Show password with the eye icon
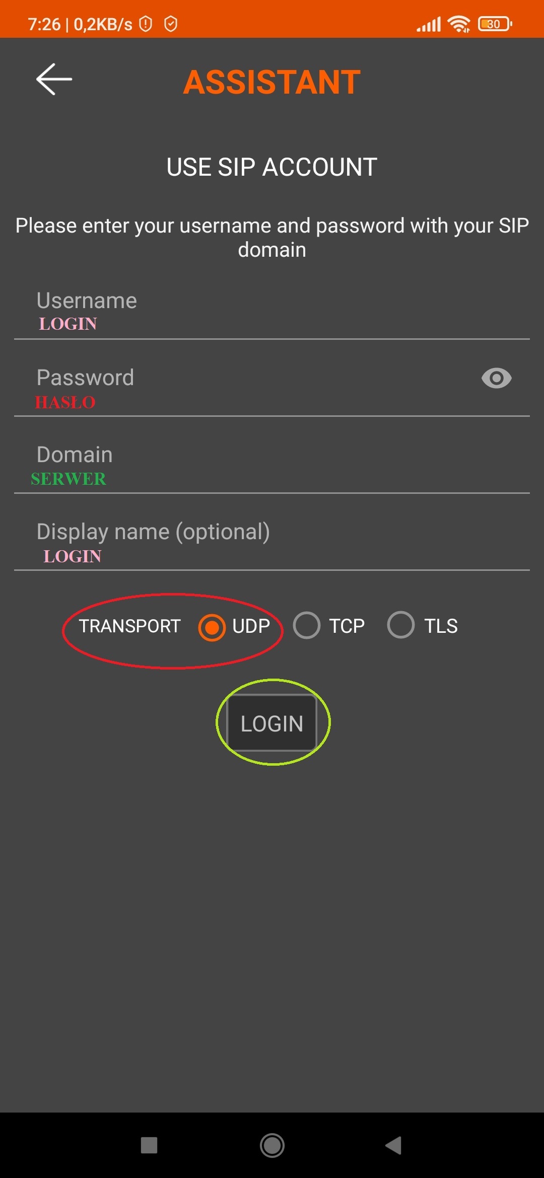The height and width of the screenshot is (1178, 544). pyautogui.click(x=496, y=378)
